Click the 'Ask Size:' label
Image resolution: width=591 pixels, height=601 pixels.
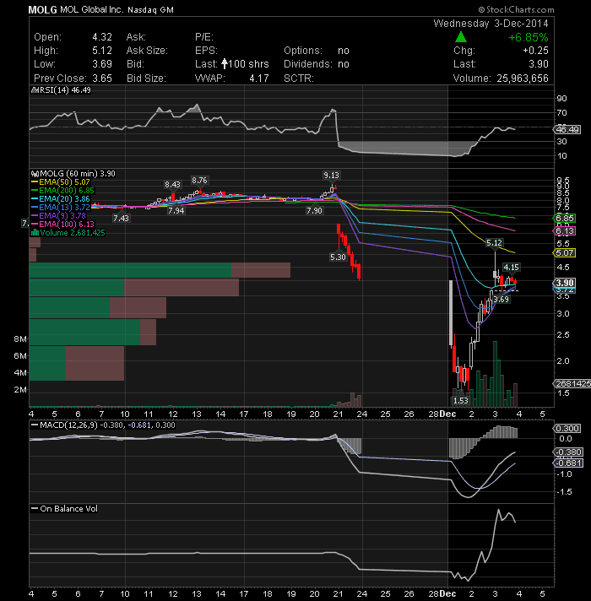[147, 51]
